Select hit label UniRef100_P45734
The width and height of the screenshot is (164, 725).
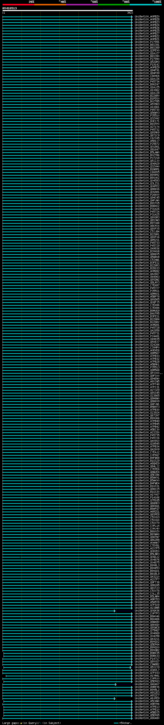pos(147,82)
